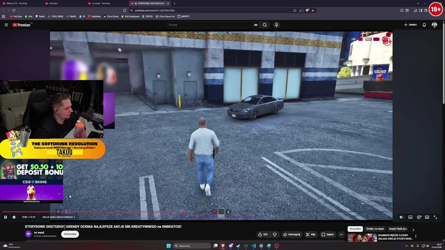Dislike the video

pos(275,234)
